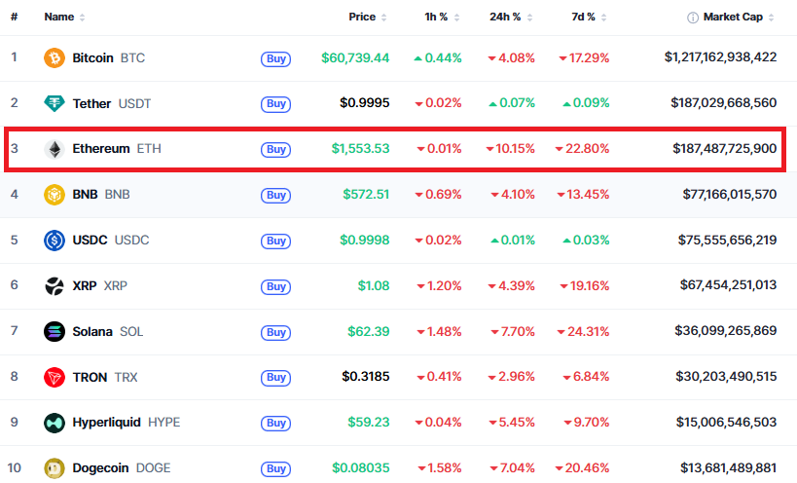This screenshot has height=483, width=797.
Task: Sort table by Market Cap column
Action: pos(738,17)
